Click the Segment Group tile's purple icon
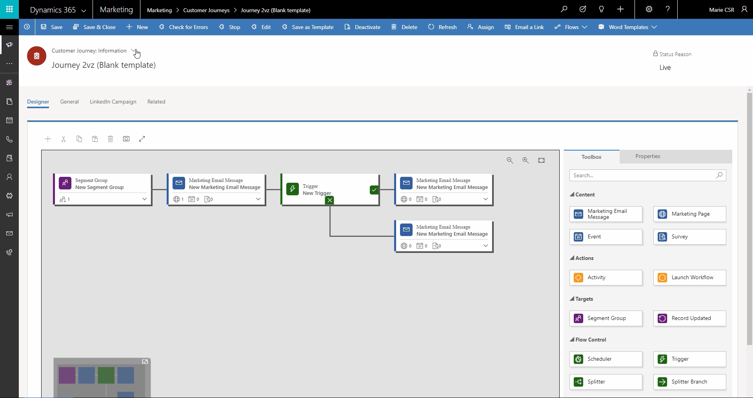 pyautogui.click(x=65, y=183)
